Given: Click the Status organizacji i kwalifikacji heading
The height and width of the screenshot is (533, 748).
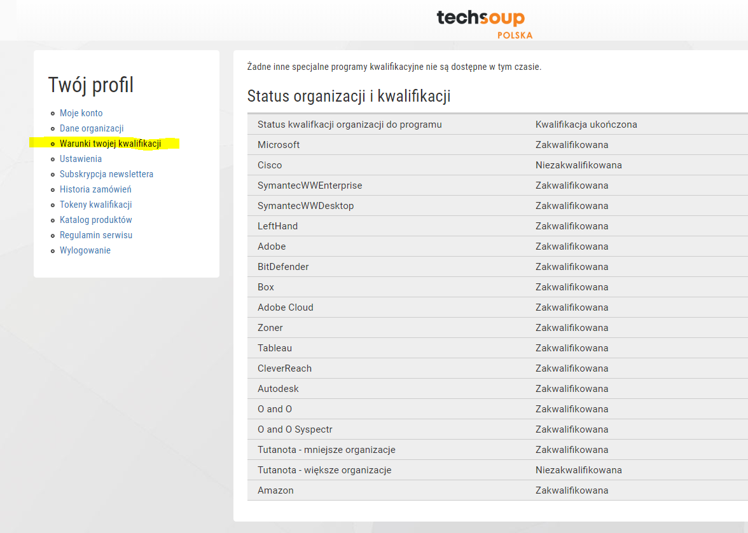Looking at the screenshot, I should coord(349,96).
